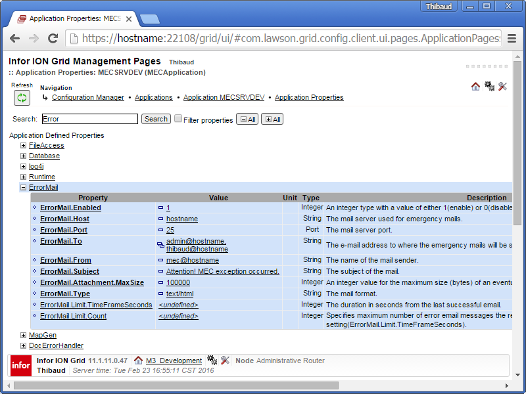Open the gears icon at top right
The width and height of the screenshot is (526, 394).
coord(489,87)
